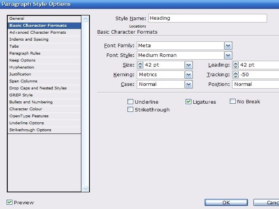Open the GREP Style category
This screenshot has height=209, width=279.
click(x=44, y=95)
